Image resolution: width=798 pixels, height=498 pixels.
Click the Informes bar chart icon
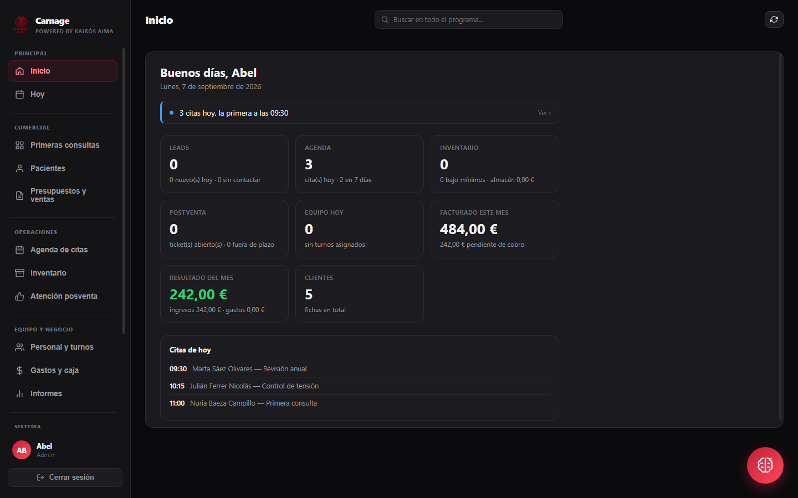point(20,394)
